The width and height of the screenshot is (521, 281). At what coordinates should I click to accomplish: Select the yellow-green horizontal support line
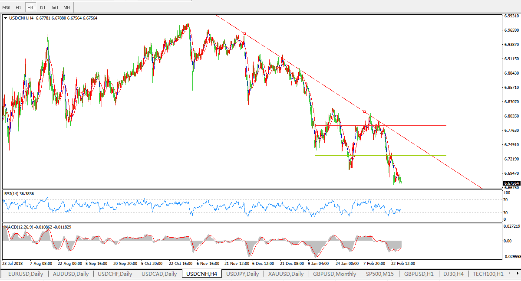(x=391, y=155)
